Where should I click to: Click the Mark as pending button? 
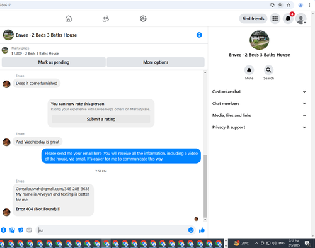pyautogui.click(x=54, y=62)
